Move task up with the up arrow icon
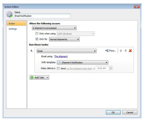144x121 pixels. point(121,51)
